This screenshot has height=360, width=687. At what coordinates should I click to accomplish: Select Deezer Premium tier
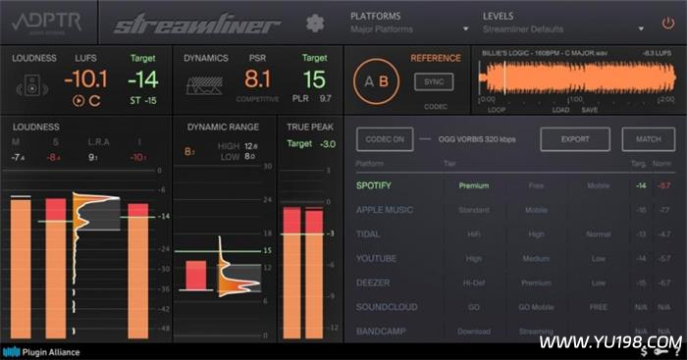[536, 283]
